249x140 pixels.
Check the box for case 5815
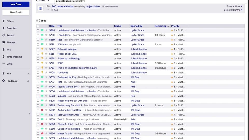click(38, 54)
